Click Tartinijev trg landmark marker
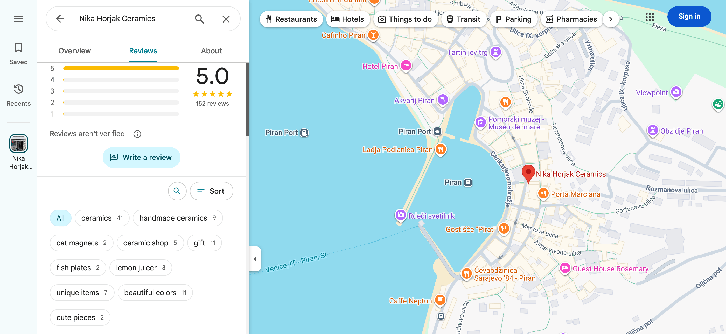This screenshot has height=334, width=726. 495,52
